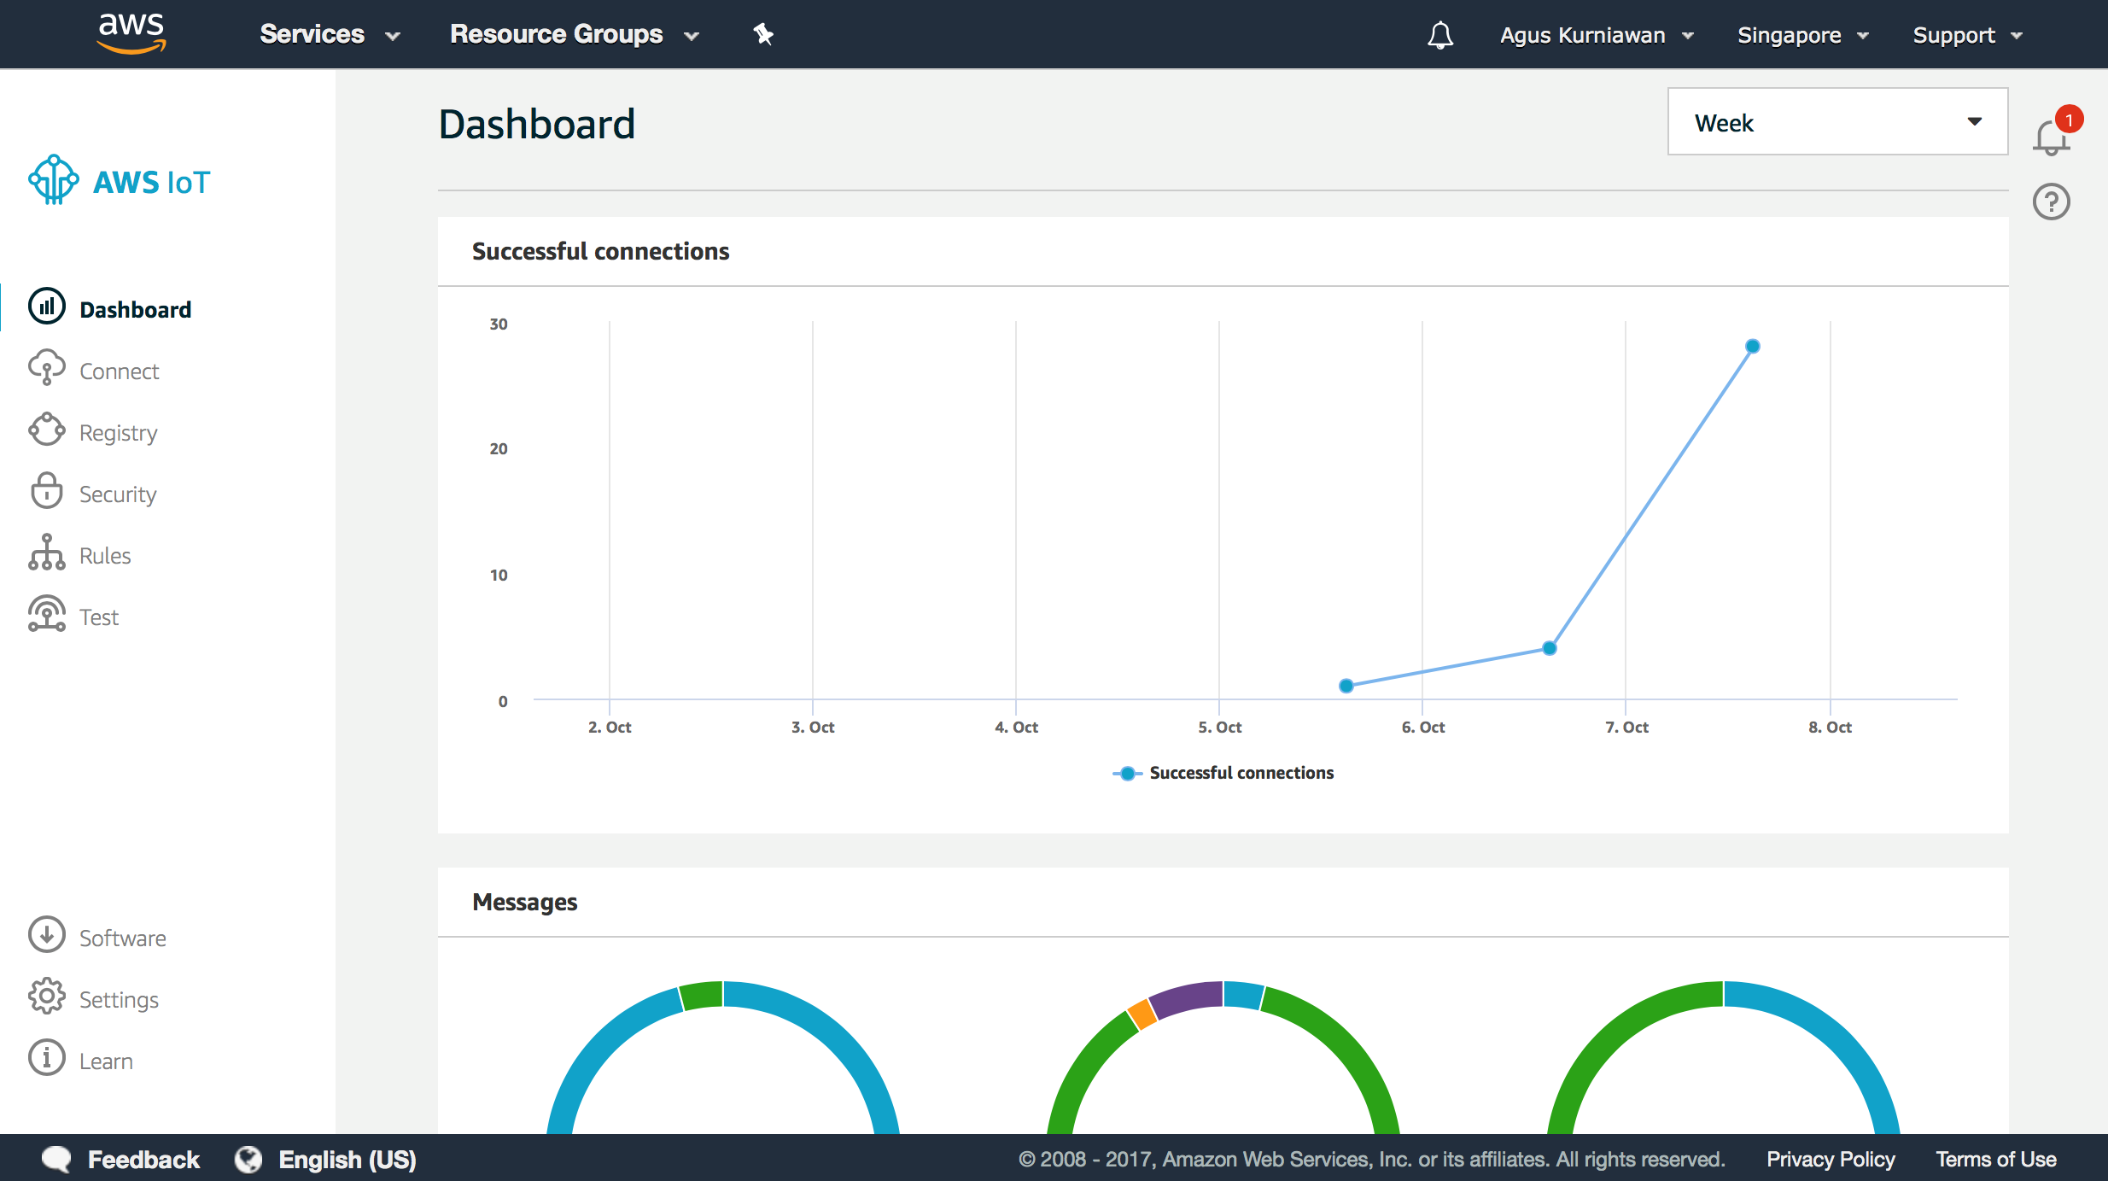Click the highest data point on connections chart
The image size is (2108, 1181).
click(x=1752, y=346)
